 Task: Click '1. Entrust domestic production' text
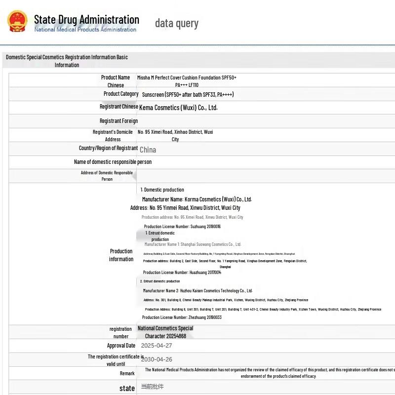[x=160, y=236]
